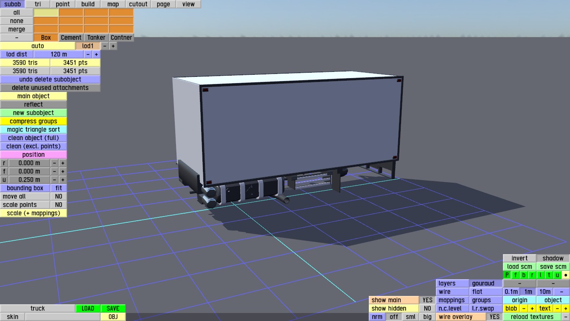
Task: Click save scm
Action: (x=553, y=267)
